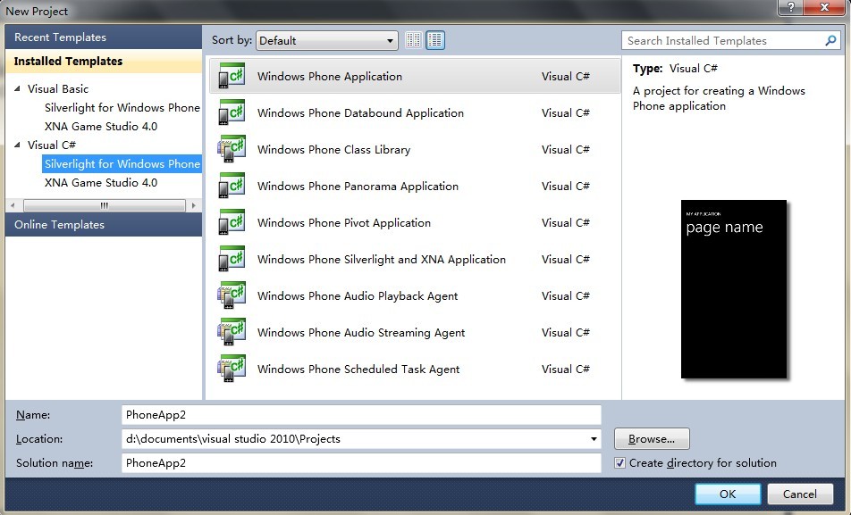Viewport: 851px width, 515px height.
Task: Click the Scheduled Task Agent template icon
Action: 232,369
